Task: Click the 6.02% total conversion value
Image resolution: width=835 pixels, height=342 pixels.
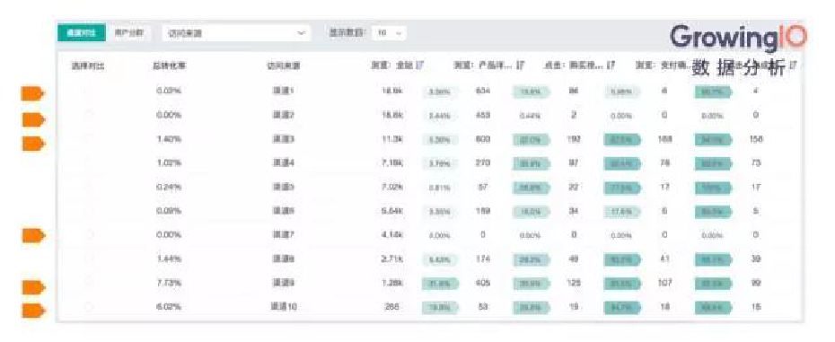Action: click(169, 307)
